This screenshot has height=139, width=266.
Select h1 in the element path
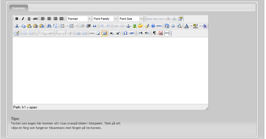point(24,107)
